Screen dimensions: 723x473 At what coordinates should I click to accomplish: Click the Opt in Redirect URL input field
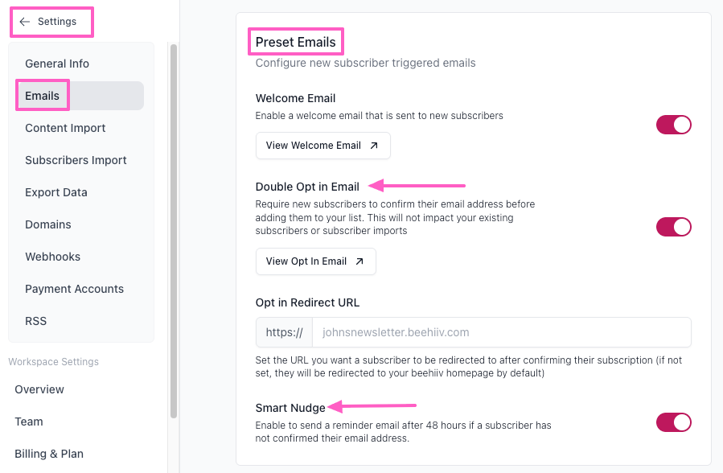(x=500, y=332)
